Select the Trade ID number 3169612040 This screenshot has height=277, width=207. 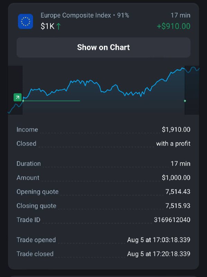pyautogui.click(x=172, y=220)
